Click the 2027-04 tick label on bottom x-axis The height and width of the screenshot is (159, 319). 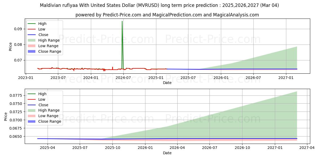click(307, 148)
